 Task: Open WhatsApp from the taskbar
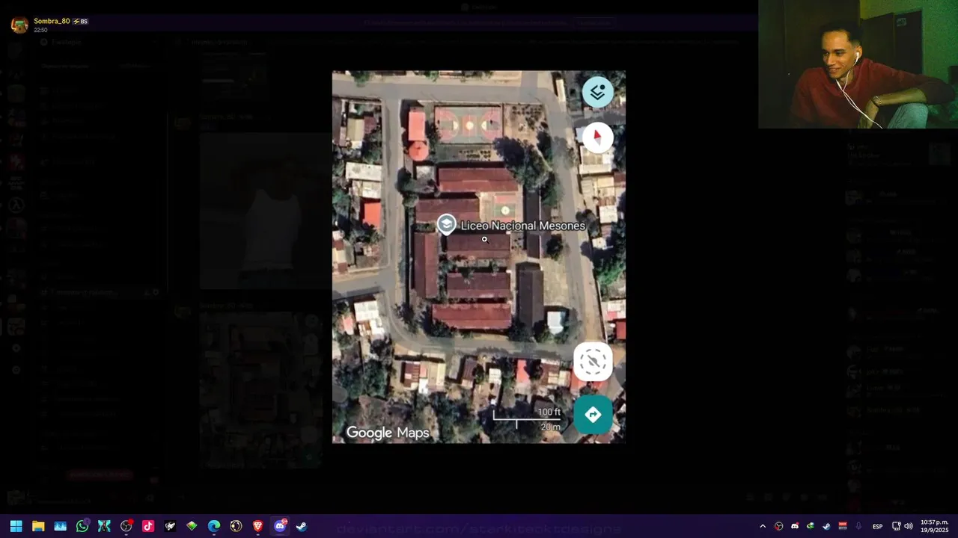[82, 526]
